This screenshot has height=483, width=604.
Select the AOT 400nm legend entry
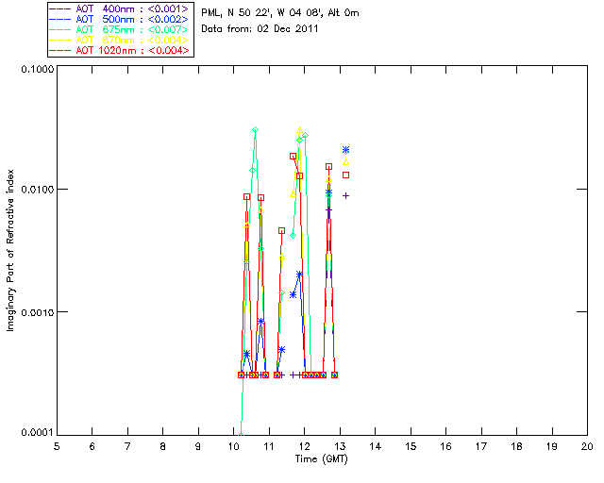121,8
